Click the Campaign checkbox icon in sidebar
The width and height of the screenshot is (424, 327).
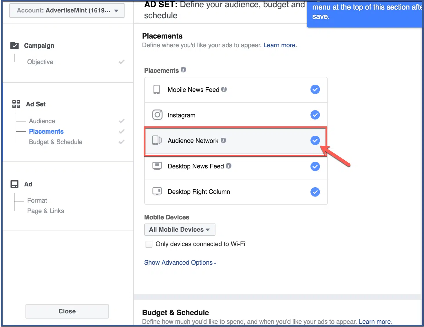click(x=14, y=46)
